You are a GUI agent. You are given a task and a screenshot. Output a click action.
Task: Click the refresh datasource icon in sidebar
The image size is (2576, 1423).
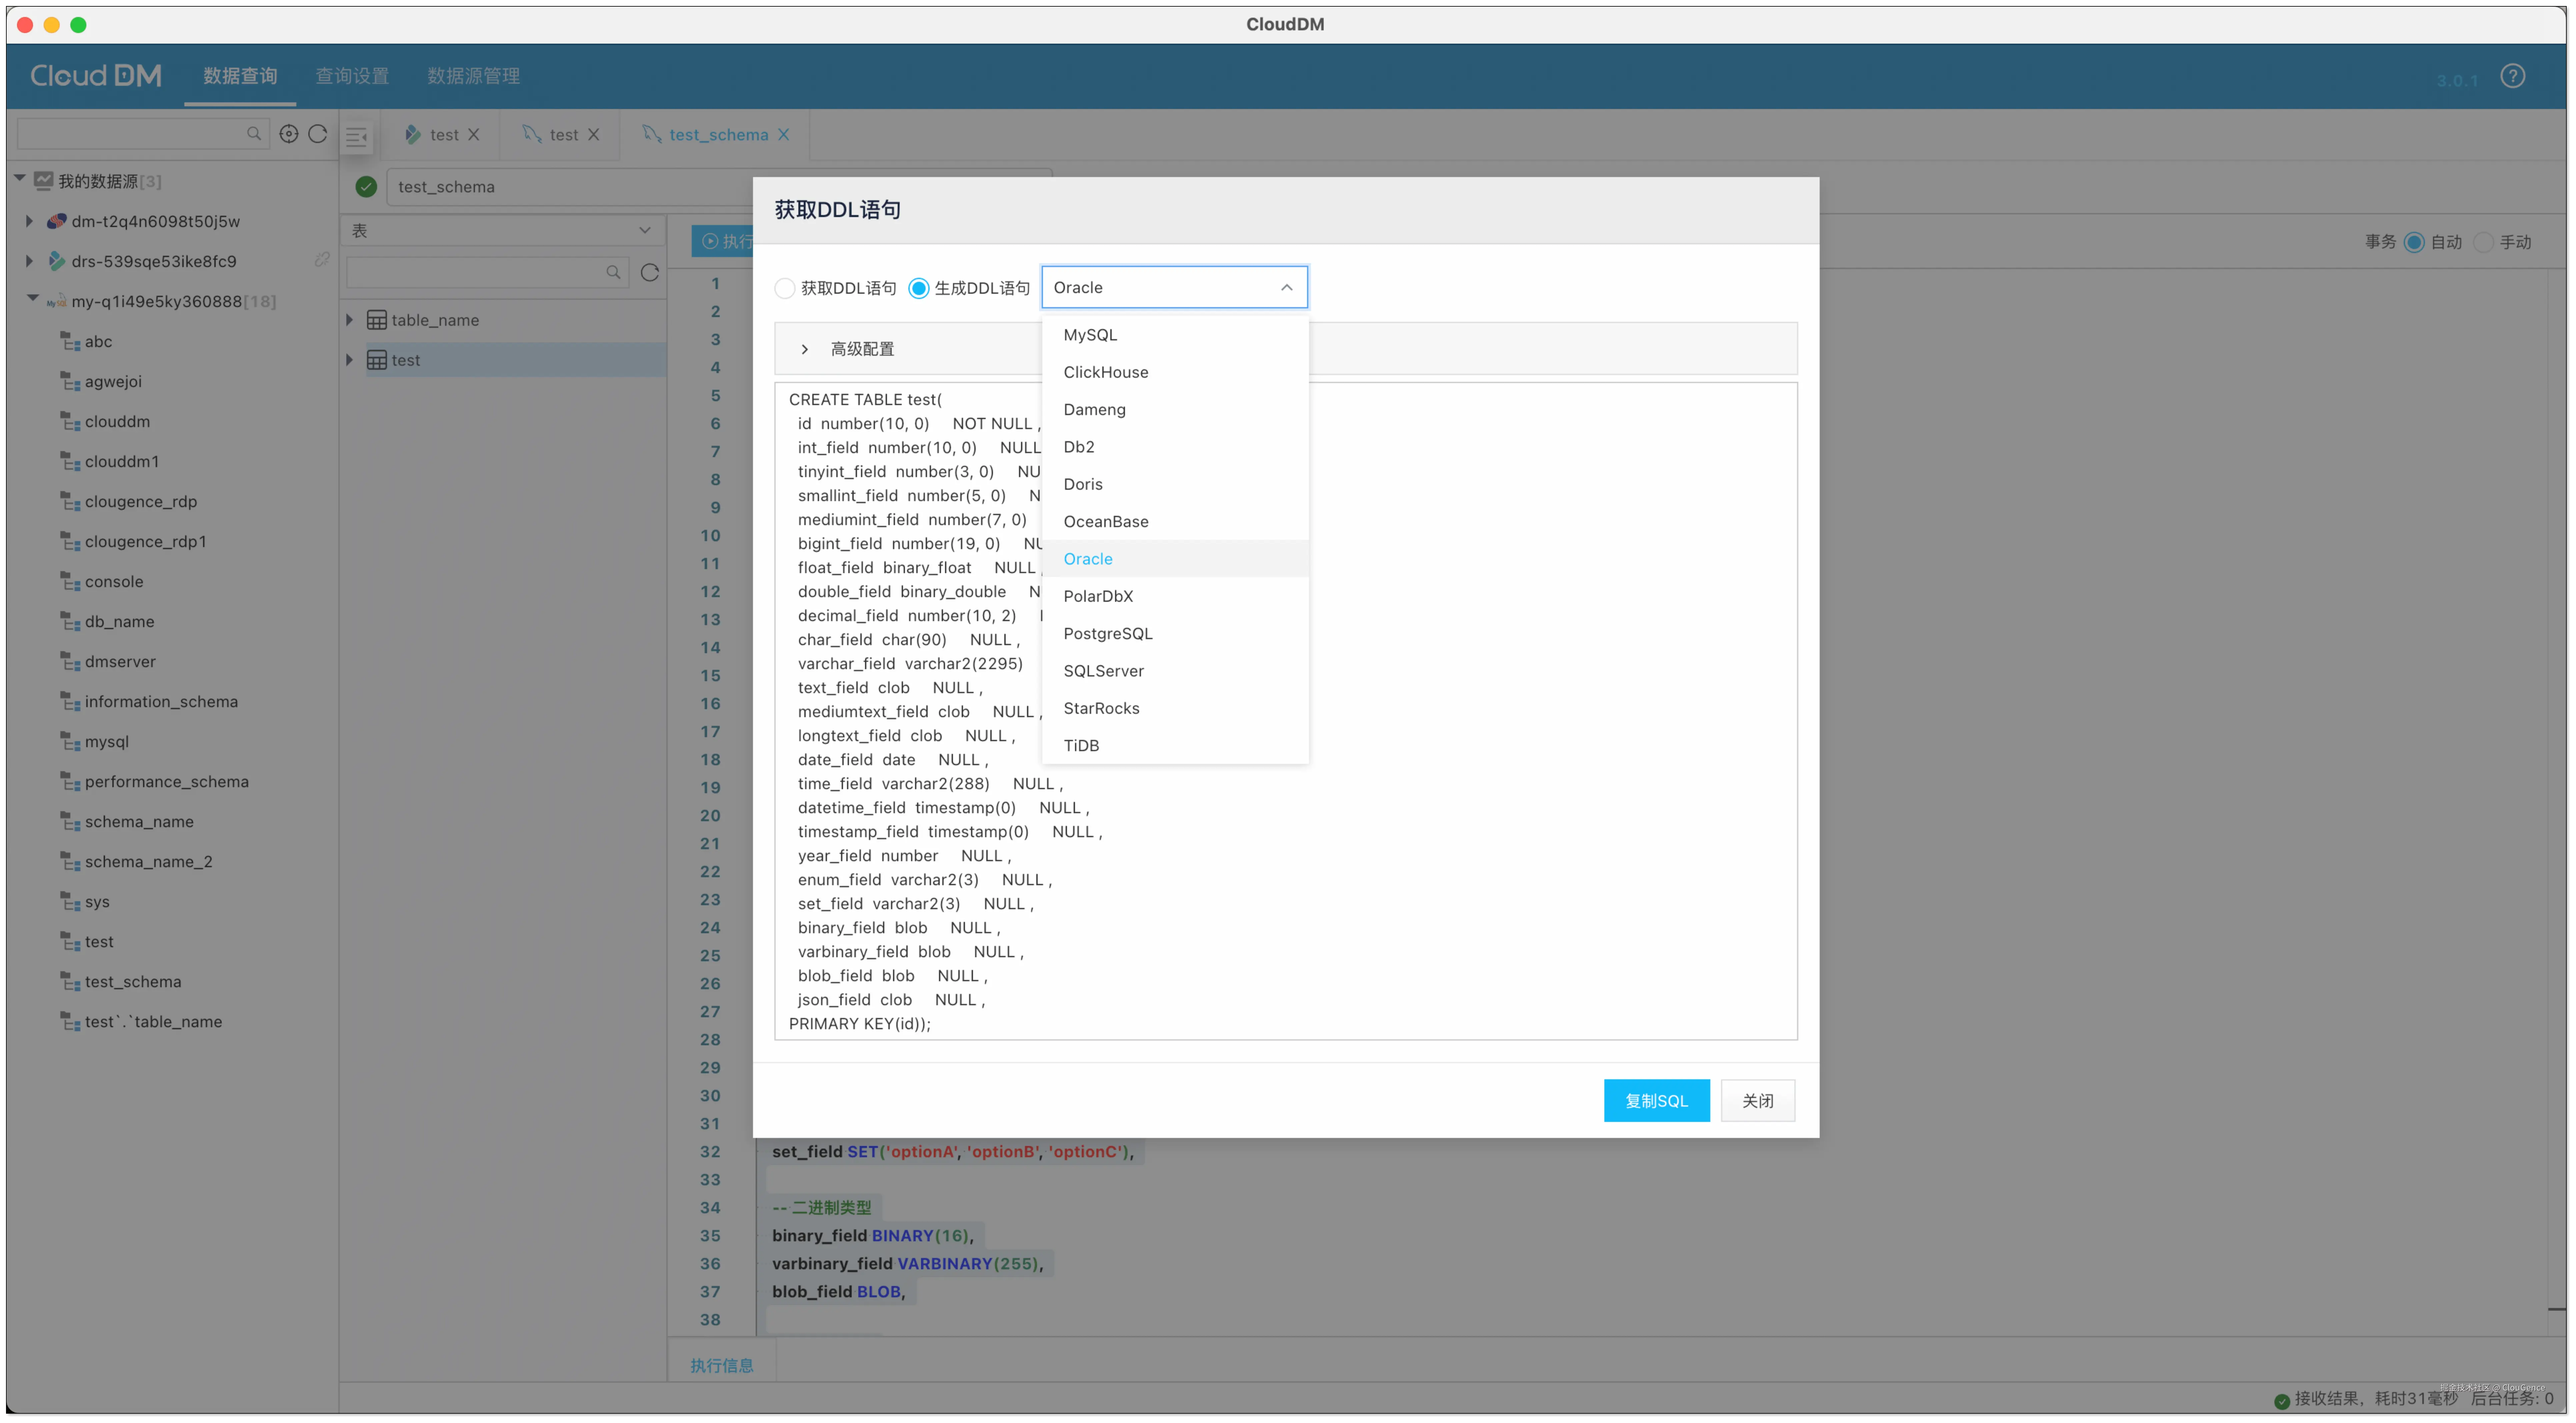pos(318,134)
